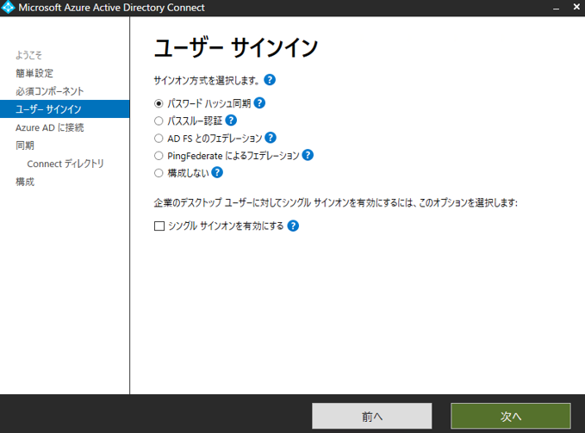The width and height of the screenshot is (585, 433).
Task: Open help icon for PingFederate によるフェデレーション
Action: [x=308, y=155]
